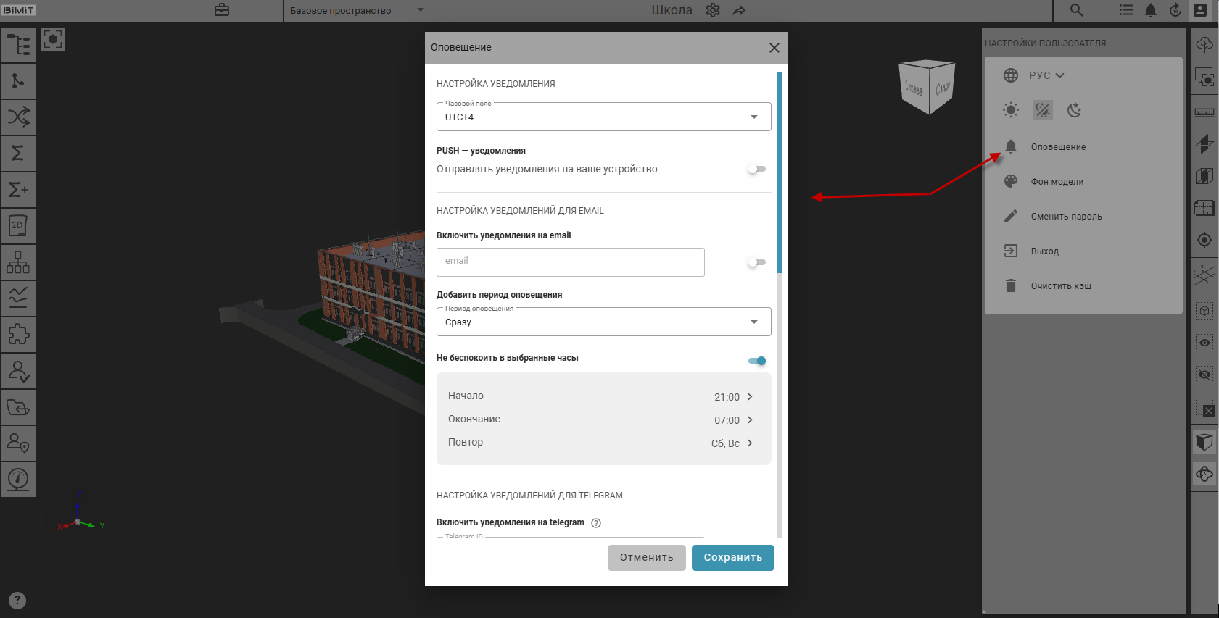Select the light theme sun icon
This screenshot has height=618, width=1219.
click(x=1010, y=110)
